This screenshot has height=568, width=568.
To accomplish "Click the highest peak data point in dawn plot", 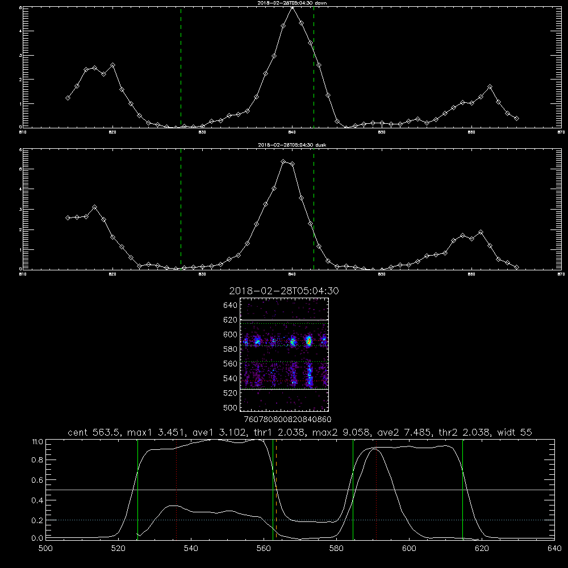I will (293, 7).
